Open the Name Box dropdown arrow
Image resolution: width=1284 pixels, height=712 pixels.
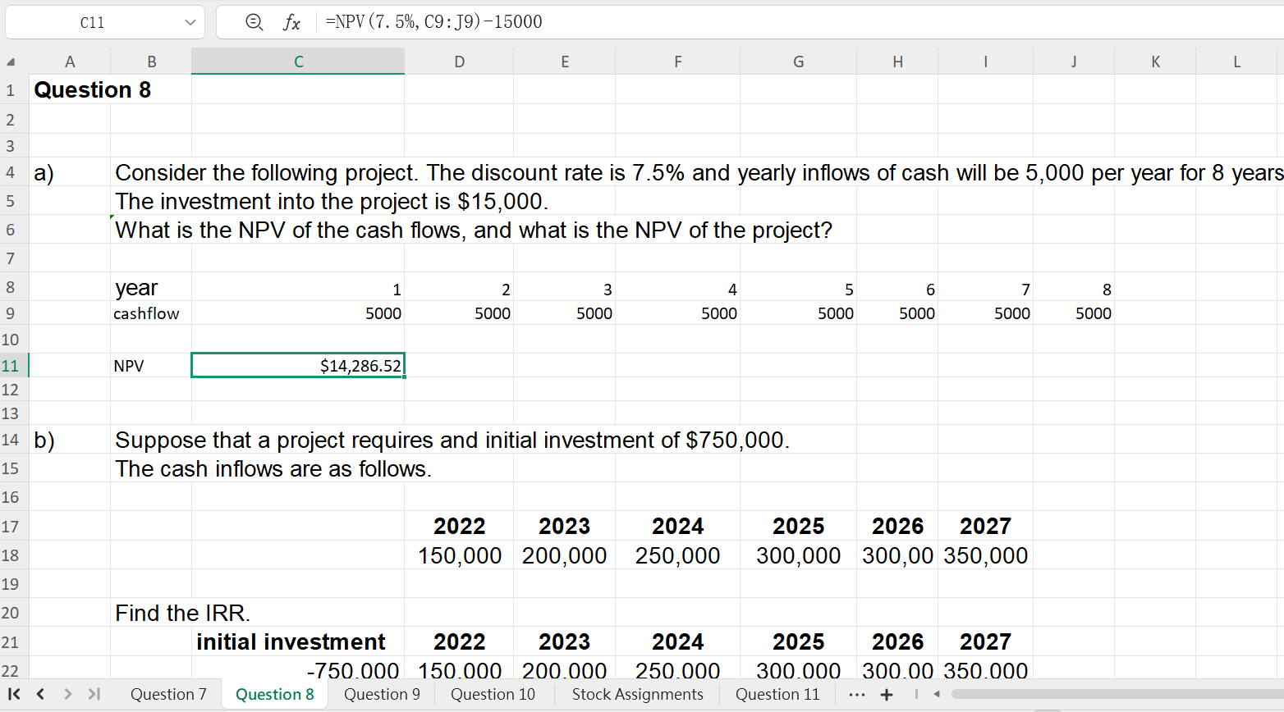[x=190, y=22]
